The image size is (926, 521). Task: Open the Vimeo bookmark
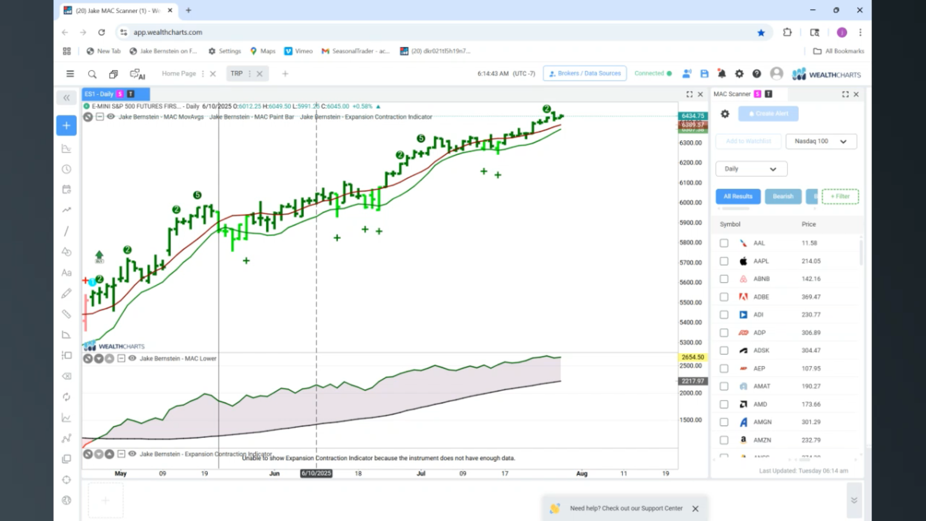click(x=298, y=51)
